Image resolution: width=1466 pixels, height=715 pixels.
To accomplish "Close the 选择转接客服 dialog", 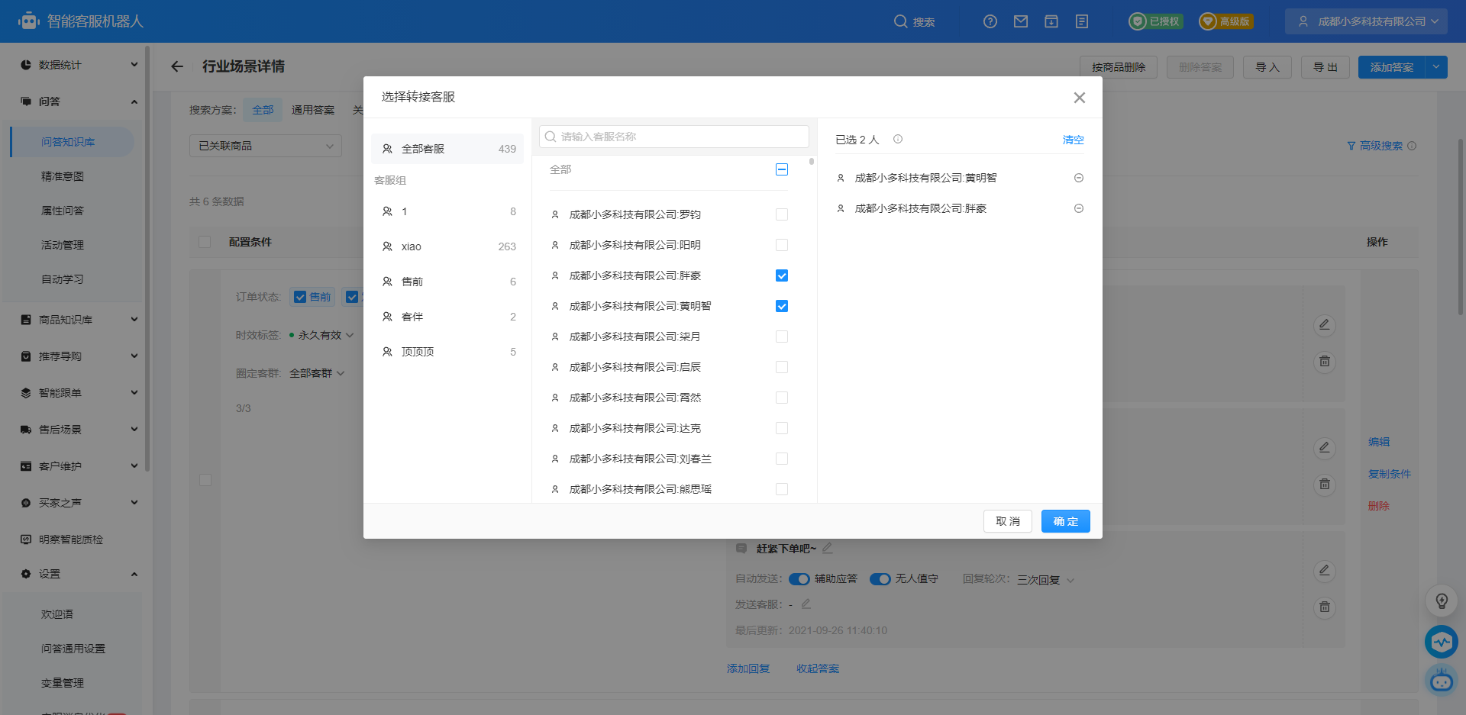I will tap(1080, 98).
